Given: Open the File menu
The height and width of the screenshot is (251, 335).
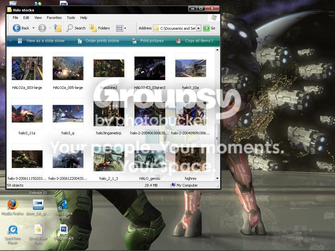Looking at the screenshot, I should coord(15,18).
